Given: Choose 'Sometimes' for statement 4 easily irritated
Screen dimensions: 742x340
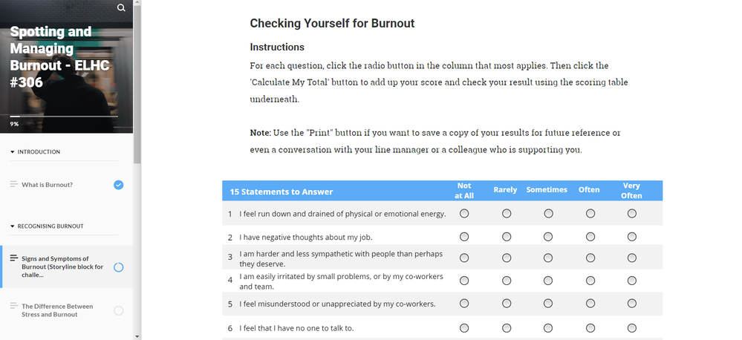Looking at the screenshot, I should [548, 281].
